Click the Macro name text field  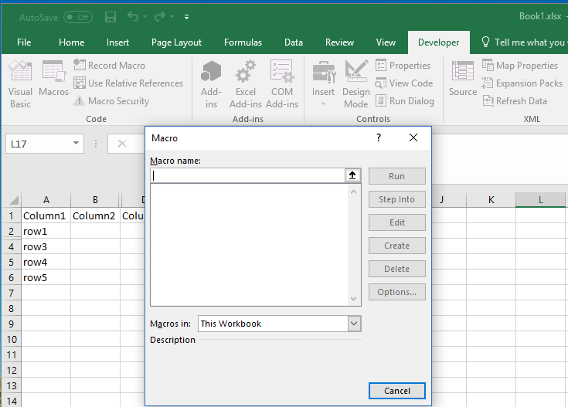247,175
